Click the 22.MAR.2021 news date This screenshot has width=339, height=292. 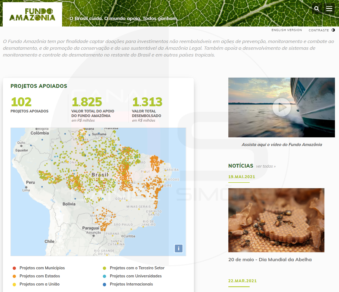(x=242, y=281)
